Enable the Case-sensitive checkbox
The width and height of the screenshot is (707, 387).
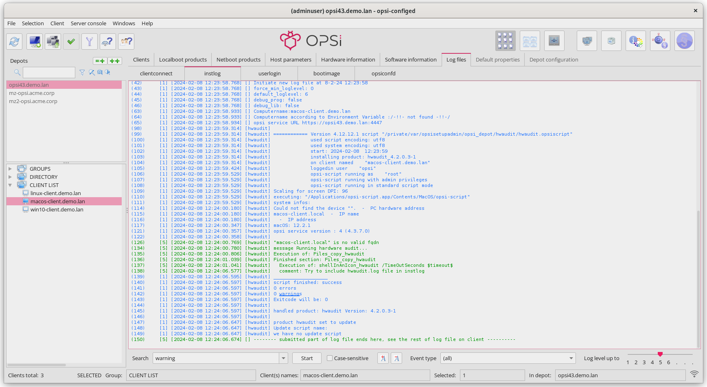pos(330,358)
